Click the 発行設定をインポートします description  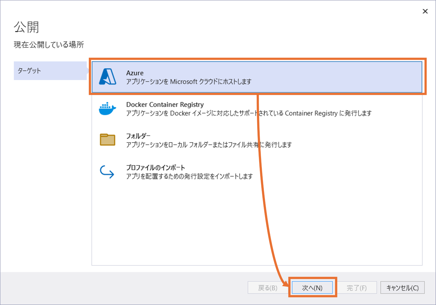coord(189,176)
